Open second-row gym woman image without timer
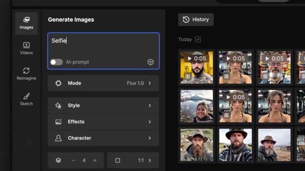 pos(274,106)
